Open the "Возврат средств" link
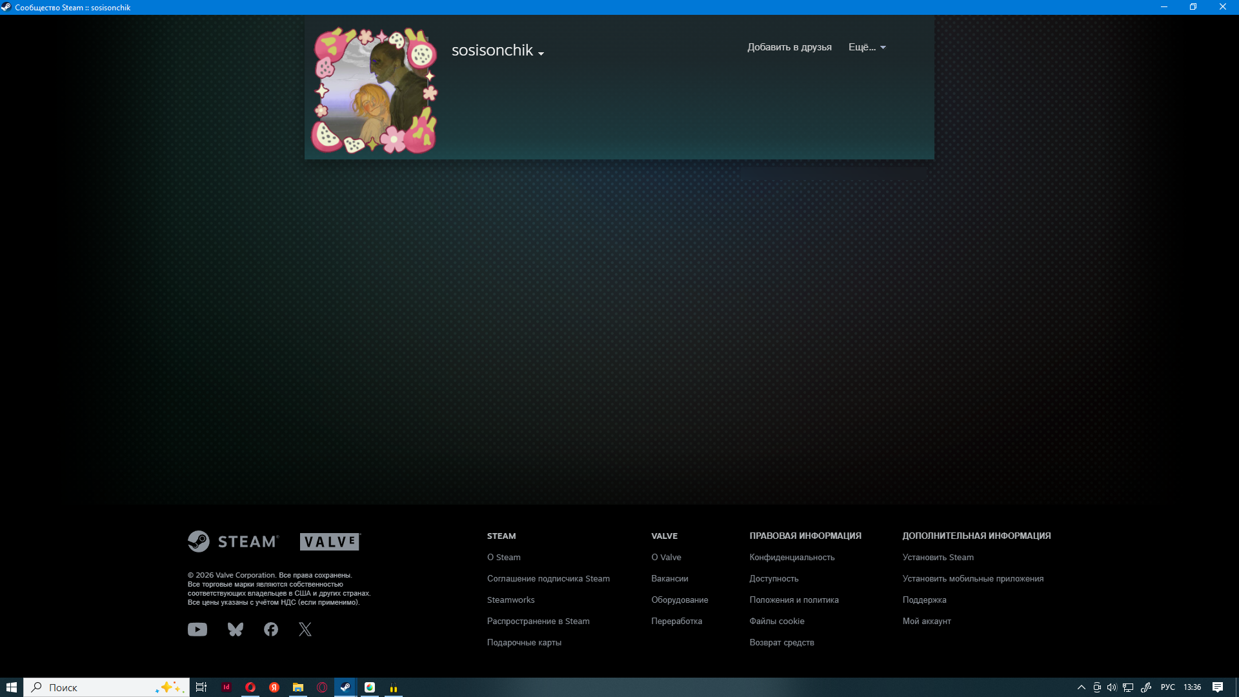 [x=781, y=642]
